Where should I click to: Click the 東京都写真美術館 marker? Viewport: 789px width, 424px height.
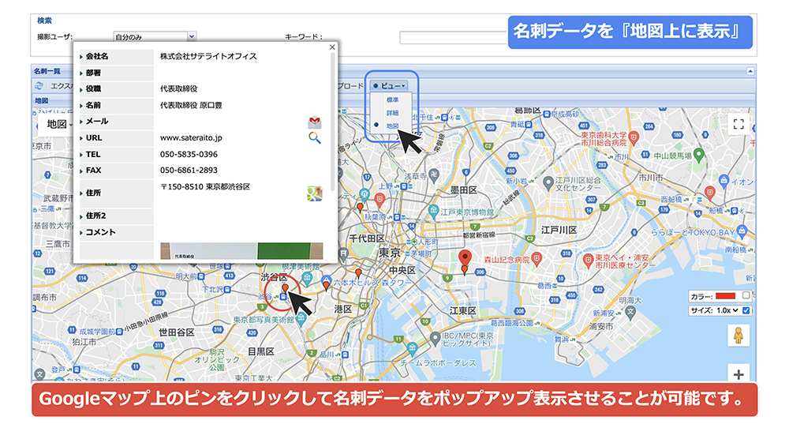pyautogui.click(x=301, y=319)
